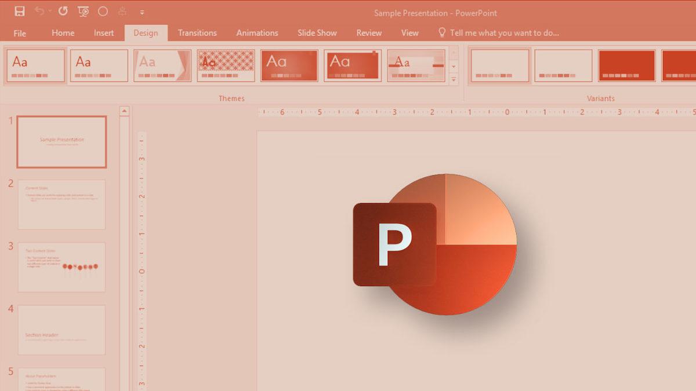Select slide 3 in the slide panel
Screen dimensions: 696x391
coord(61,266)
